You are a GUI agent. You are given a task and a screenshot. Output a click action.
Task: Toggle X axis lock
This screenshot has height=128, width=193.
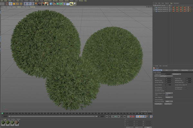[x=25, y=4]
